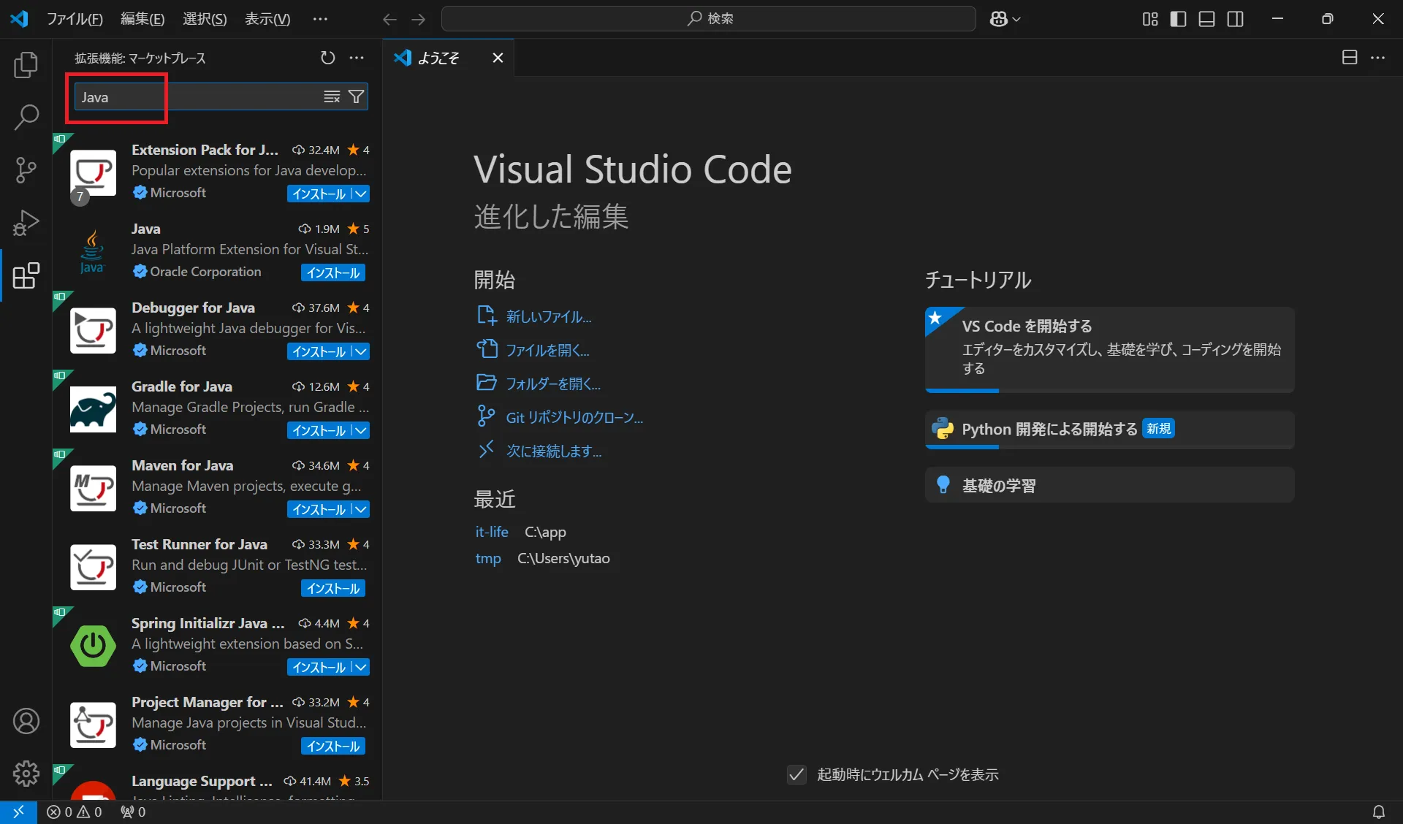
Task: Toggle the bottom panel
Action: click(x=1207, y=19)
